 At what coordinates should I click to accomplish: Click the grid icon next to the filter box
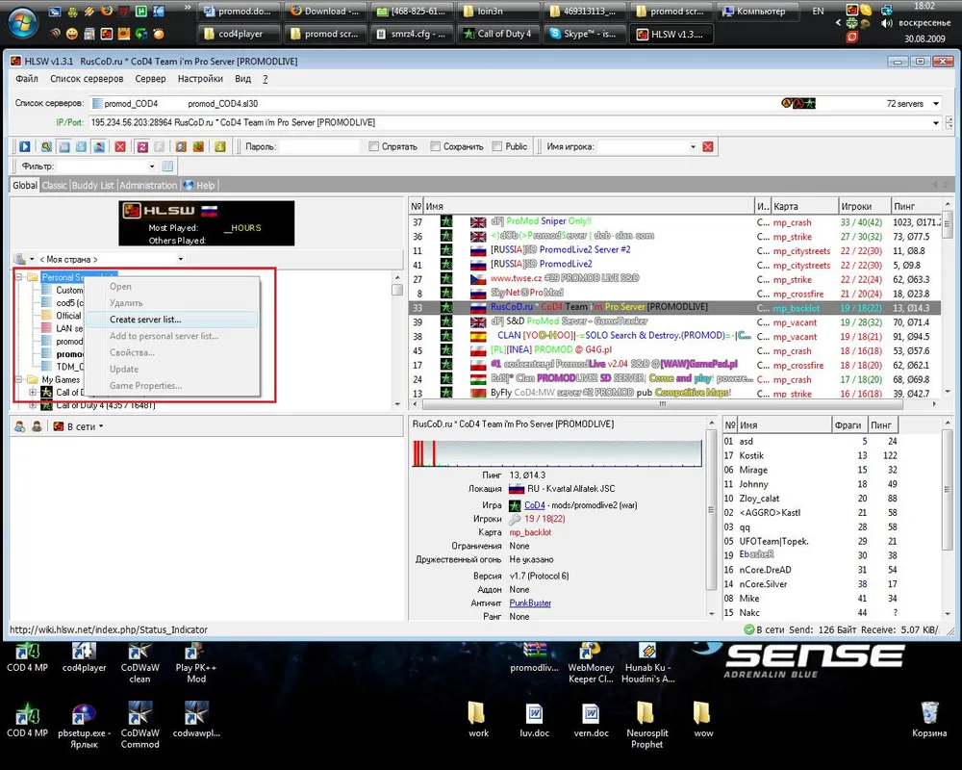coord(167,167)
